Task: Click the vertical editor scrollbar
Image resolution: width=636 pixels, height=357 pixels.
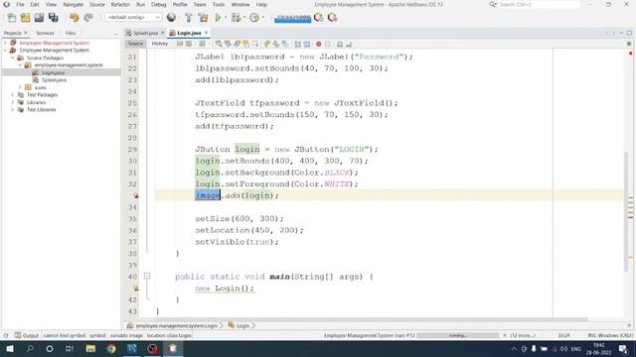Action: click(626, 211)
